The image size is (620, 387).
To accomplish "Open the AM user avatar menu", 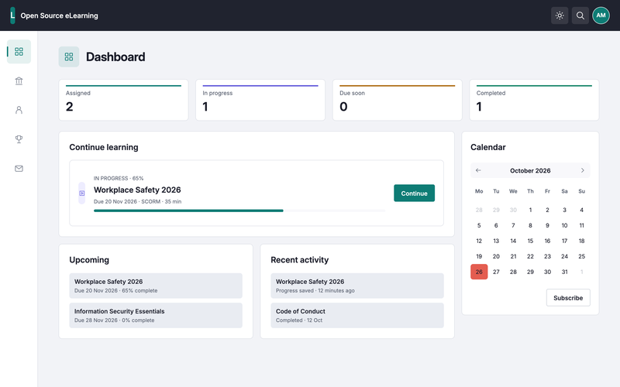I will pos(601,15).
